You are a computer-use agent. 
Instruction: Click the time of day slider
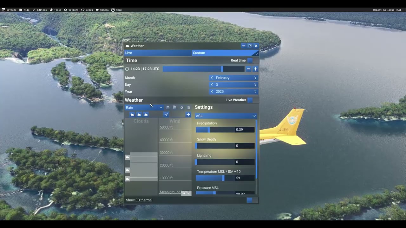(x=203, y=69)
